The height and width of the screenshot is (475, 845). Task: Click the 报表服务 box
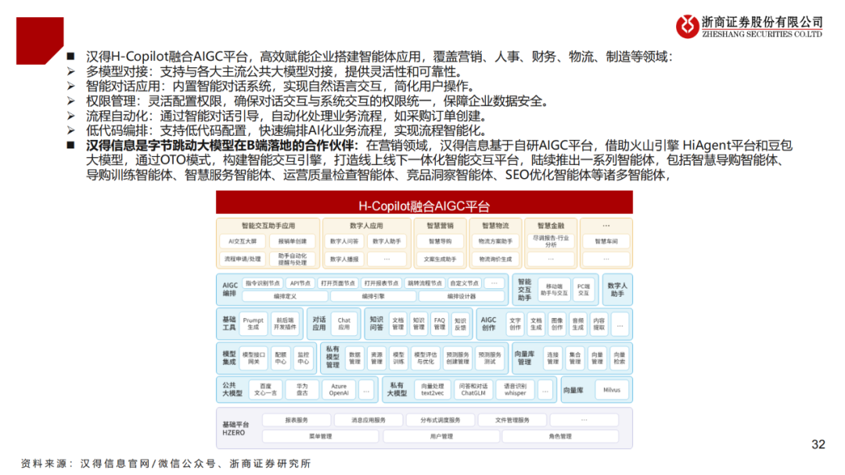coord(297,420)
